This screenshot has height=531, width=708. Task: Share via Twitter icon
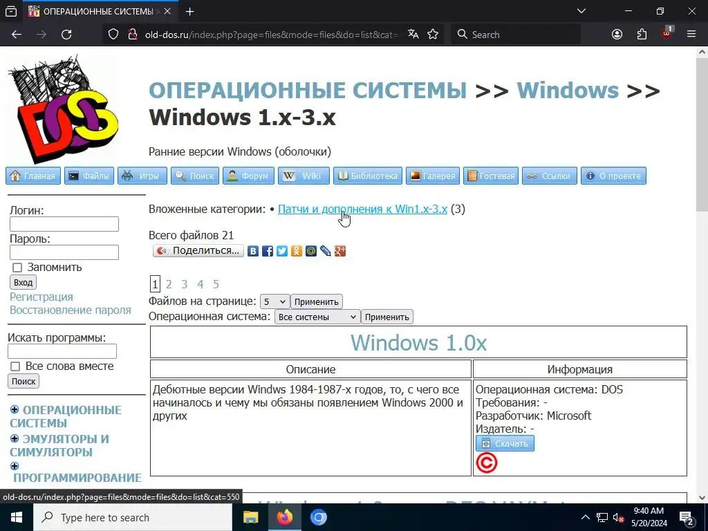coord(282,251)
